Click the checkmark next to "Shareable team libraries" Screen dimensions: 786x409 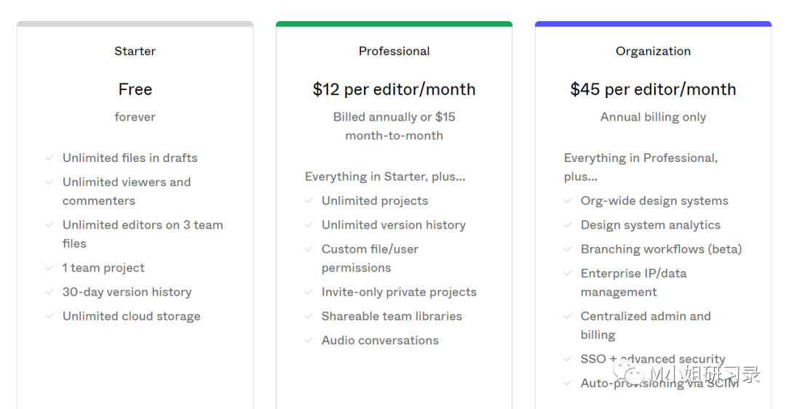pyautogui.click(x=309, y=316)
